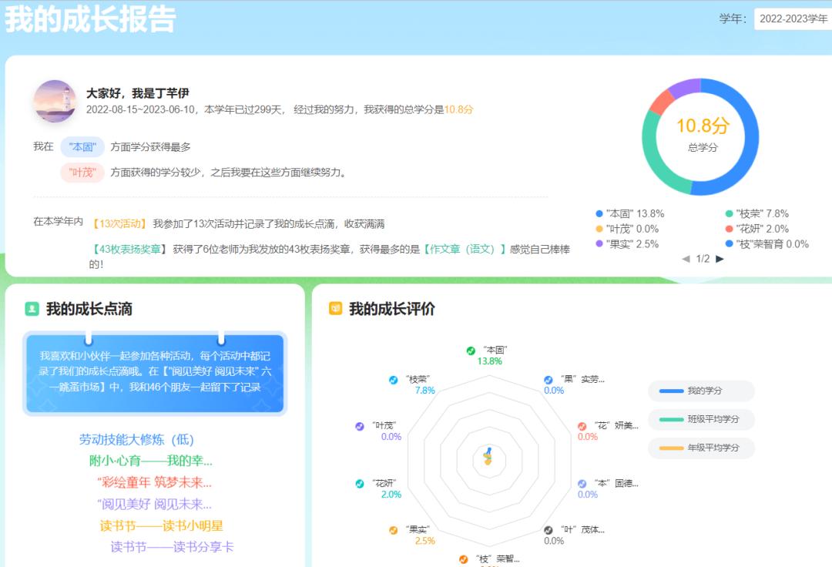Click the gray icon next to "叶"茂体 label
Image resolution: width=832 pixels, height=567 pixels.
[x=547, y=529]
